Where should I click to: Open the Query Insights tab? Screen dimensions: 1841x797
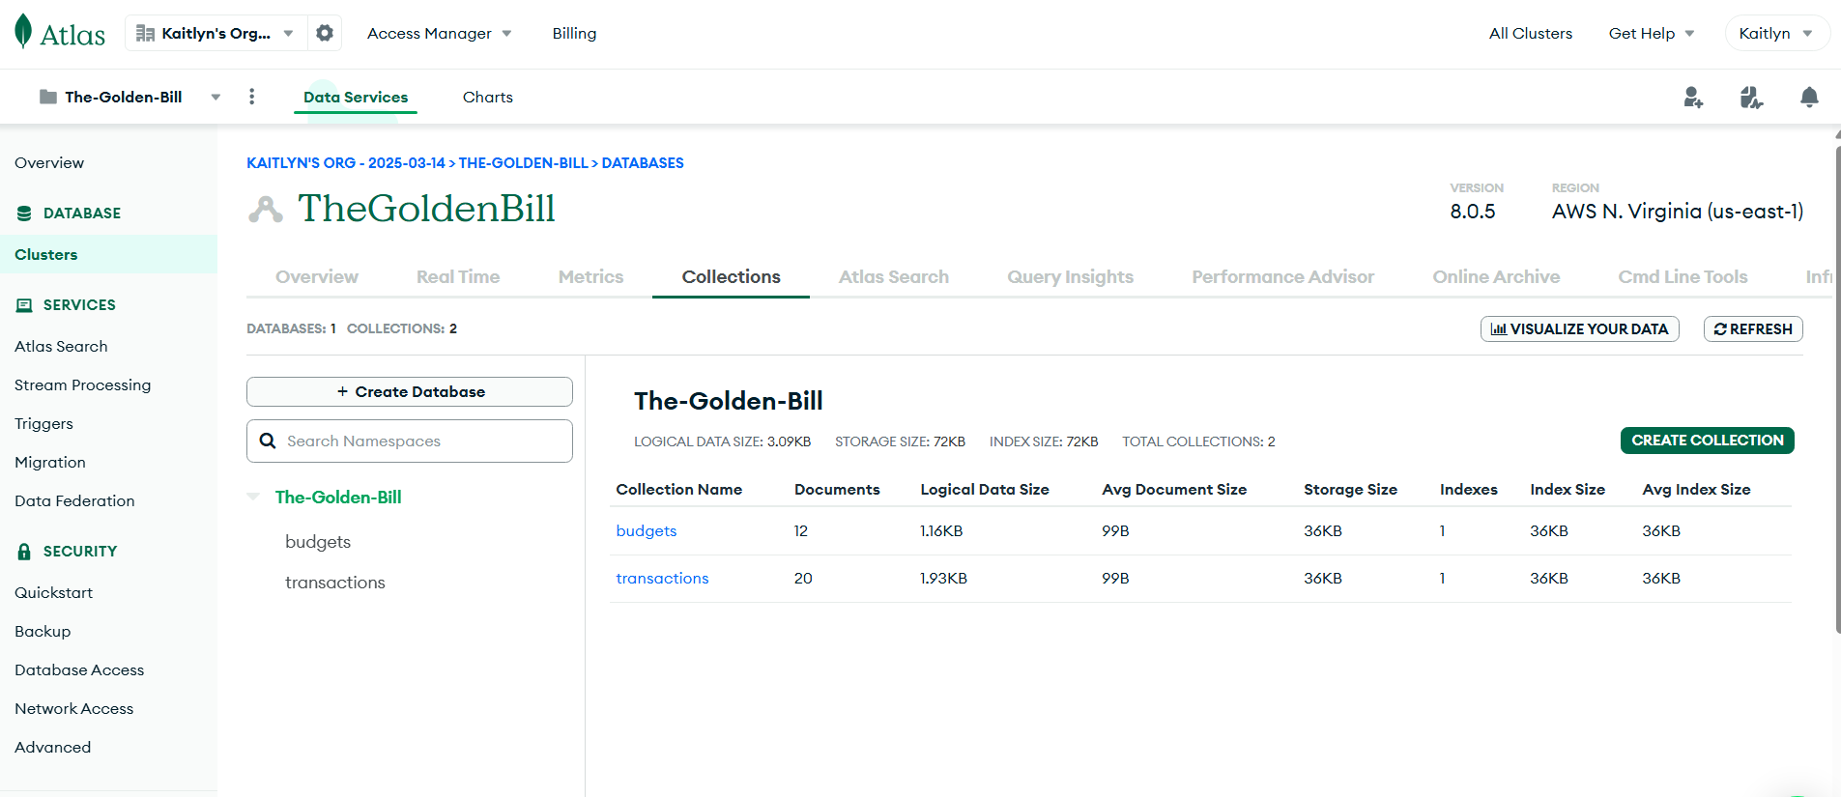[1070, 277]
